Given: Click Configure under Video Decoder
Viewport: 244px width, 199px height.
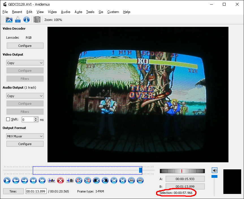Looking at the screenshot, I should (x=25, y=46).
